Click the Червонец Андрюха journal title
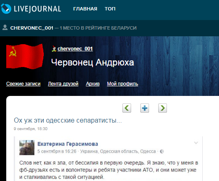This screenshot has width=219, height=181. [x=92, y=62]
